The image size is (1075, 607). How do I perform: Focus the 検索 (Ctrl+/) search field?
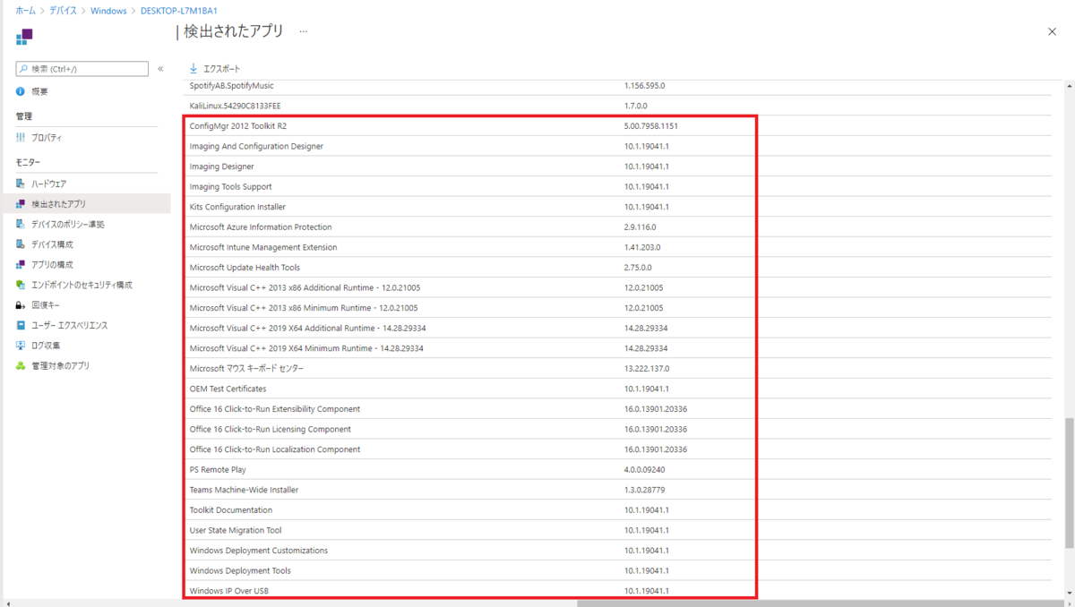pyautogui.click(x=82, y=69)
